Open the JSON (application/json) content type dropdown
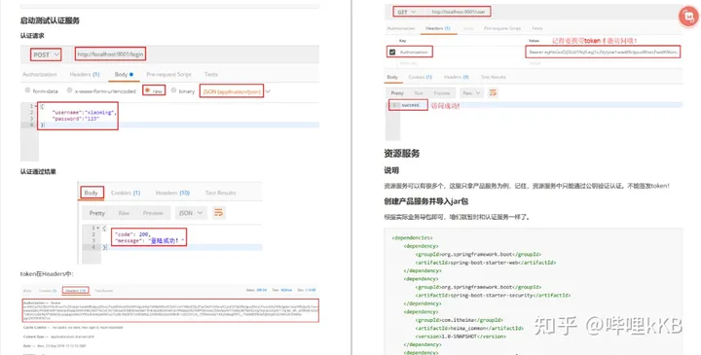Viewport: 701px width, 355px height. coord(236,91)
